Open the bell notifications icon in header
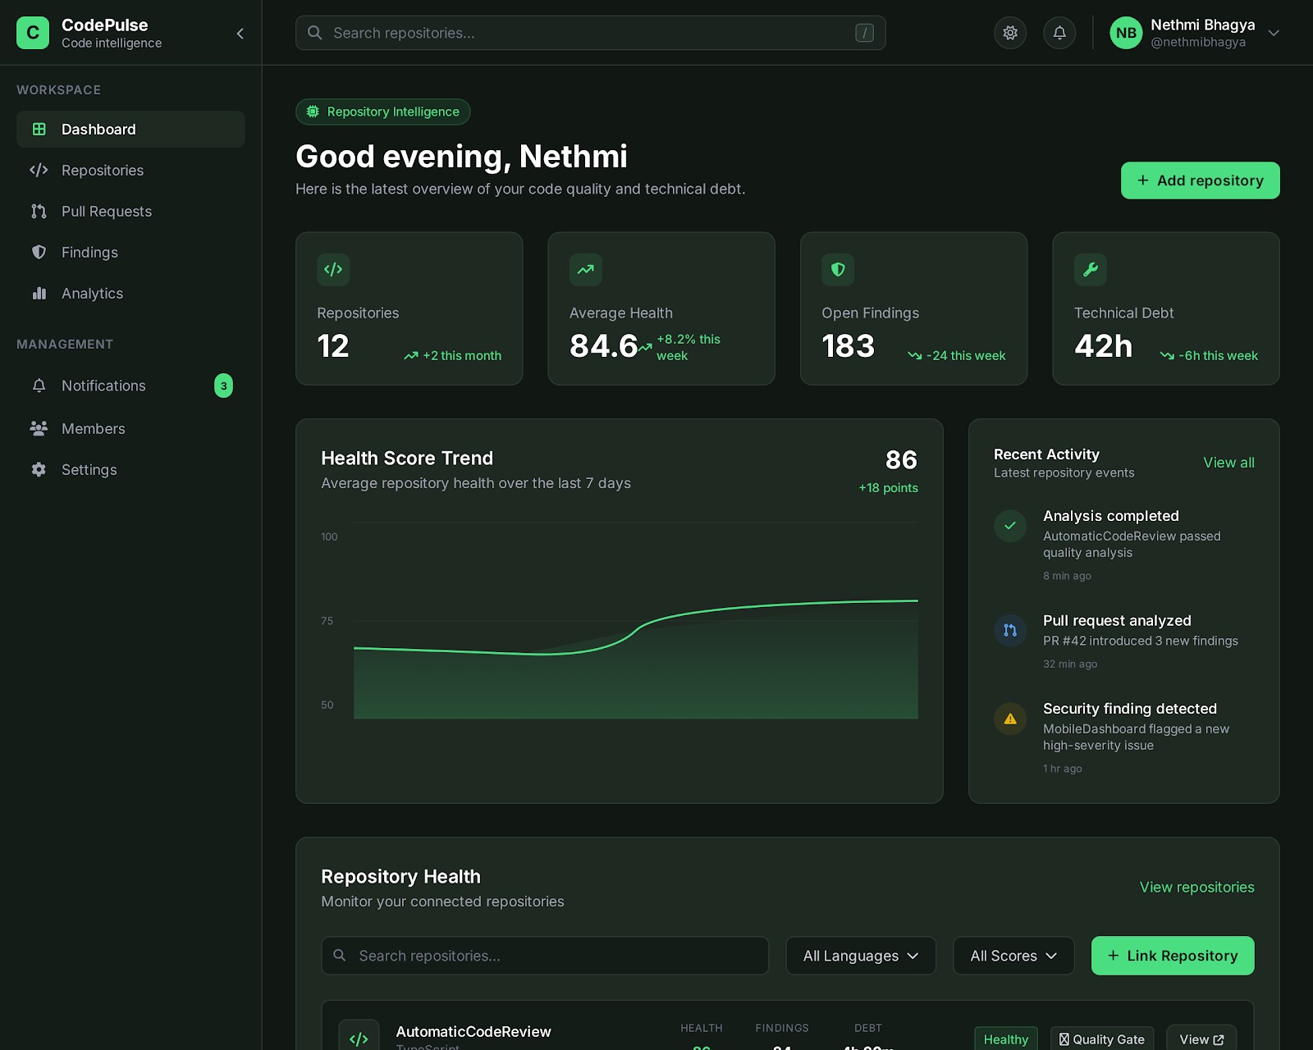This screenshot has height=1050, width=1313. tap(1059, 33)
